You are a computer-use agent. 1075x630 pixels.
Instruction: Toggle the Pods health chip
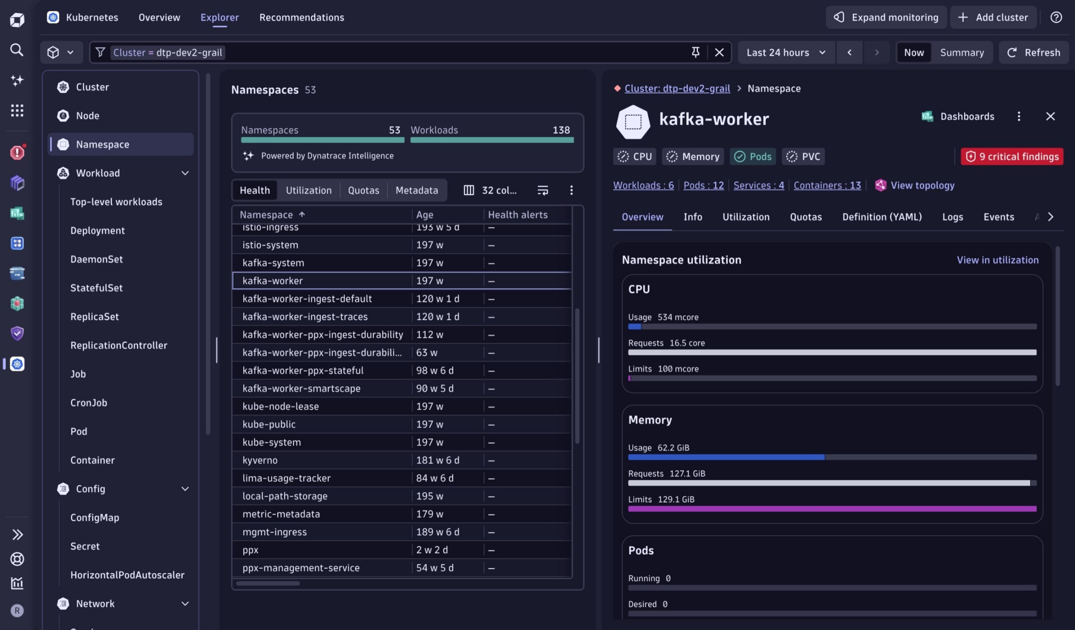752,157
